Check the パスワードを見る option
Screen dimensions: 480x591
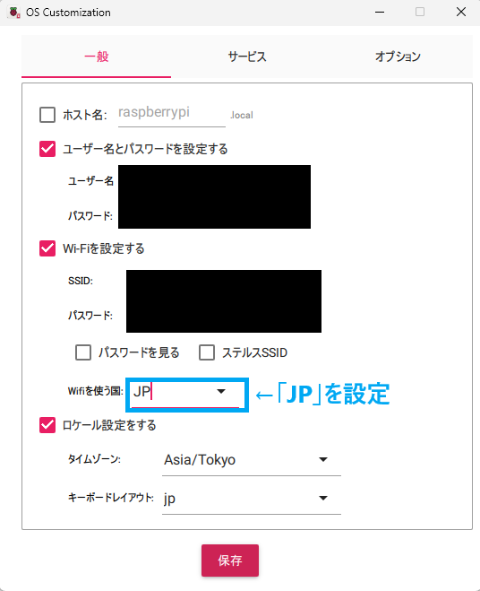83,352
